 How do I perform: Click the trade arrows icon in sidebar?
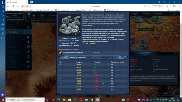click(28, 62)
